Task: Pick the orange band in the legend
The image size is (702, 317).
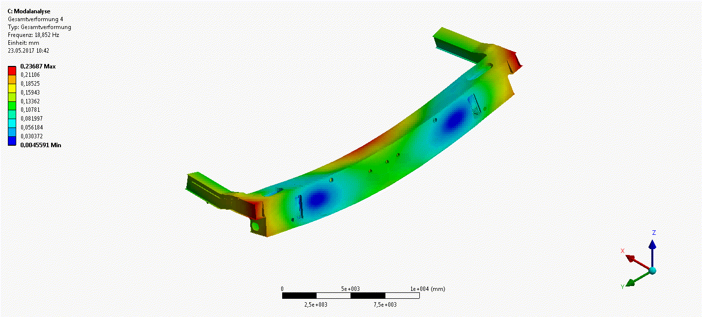Action: click(12, 79)
